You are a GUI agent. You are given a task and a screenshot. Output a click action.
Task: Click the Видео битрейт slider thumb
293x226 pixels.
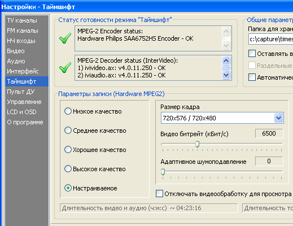pos(197,144)
